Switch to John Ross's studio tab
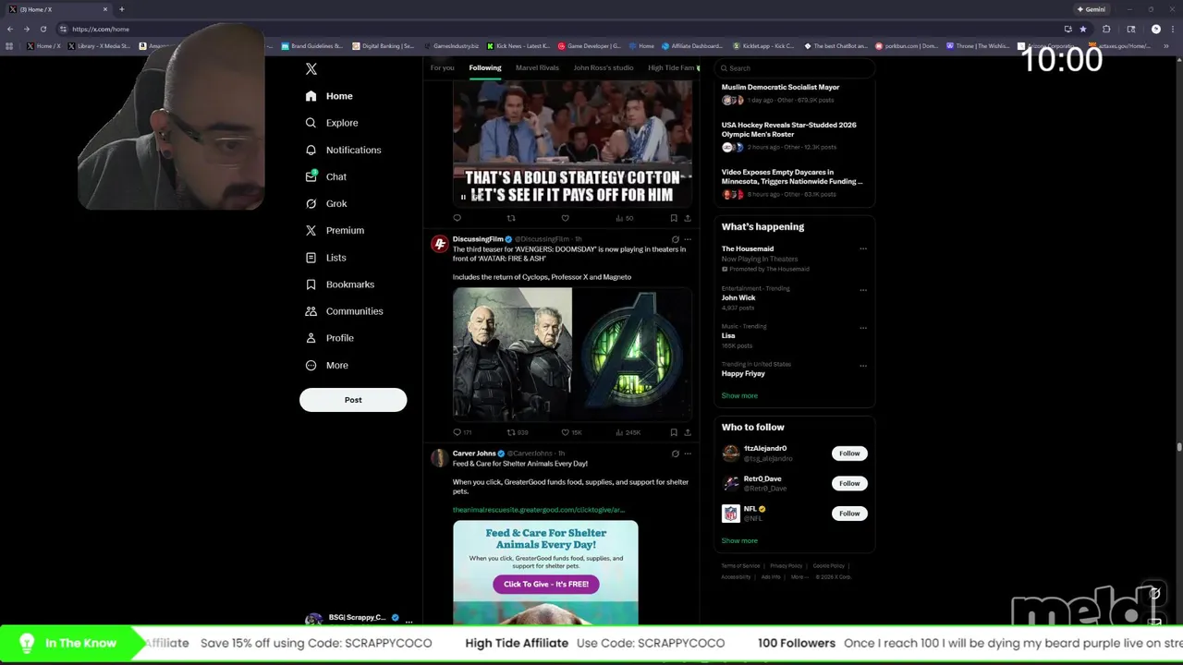 pyautogui.click(x=603, y=67)
